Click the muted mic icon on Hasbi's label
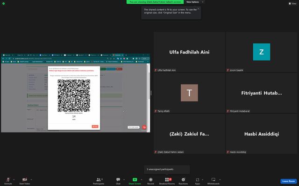Screen dimensions: 299x186 tap(228, 152)
